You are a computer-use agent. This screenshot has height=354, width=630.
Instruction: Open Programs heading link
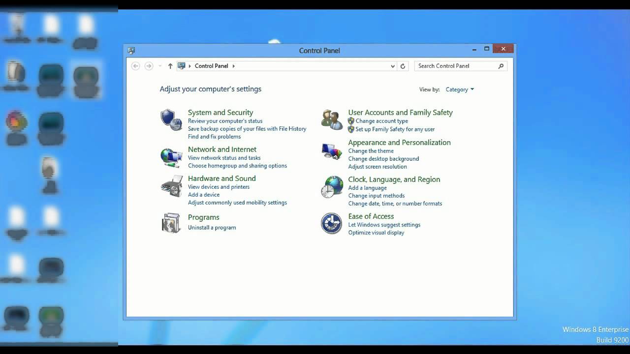coord(203,217)
